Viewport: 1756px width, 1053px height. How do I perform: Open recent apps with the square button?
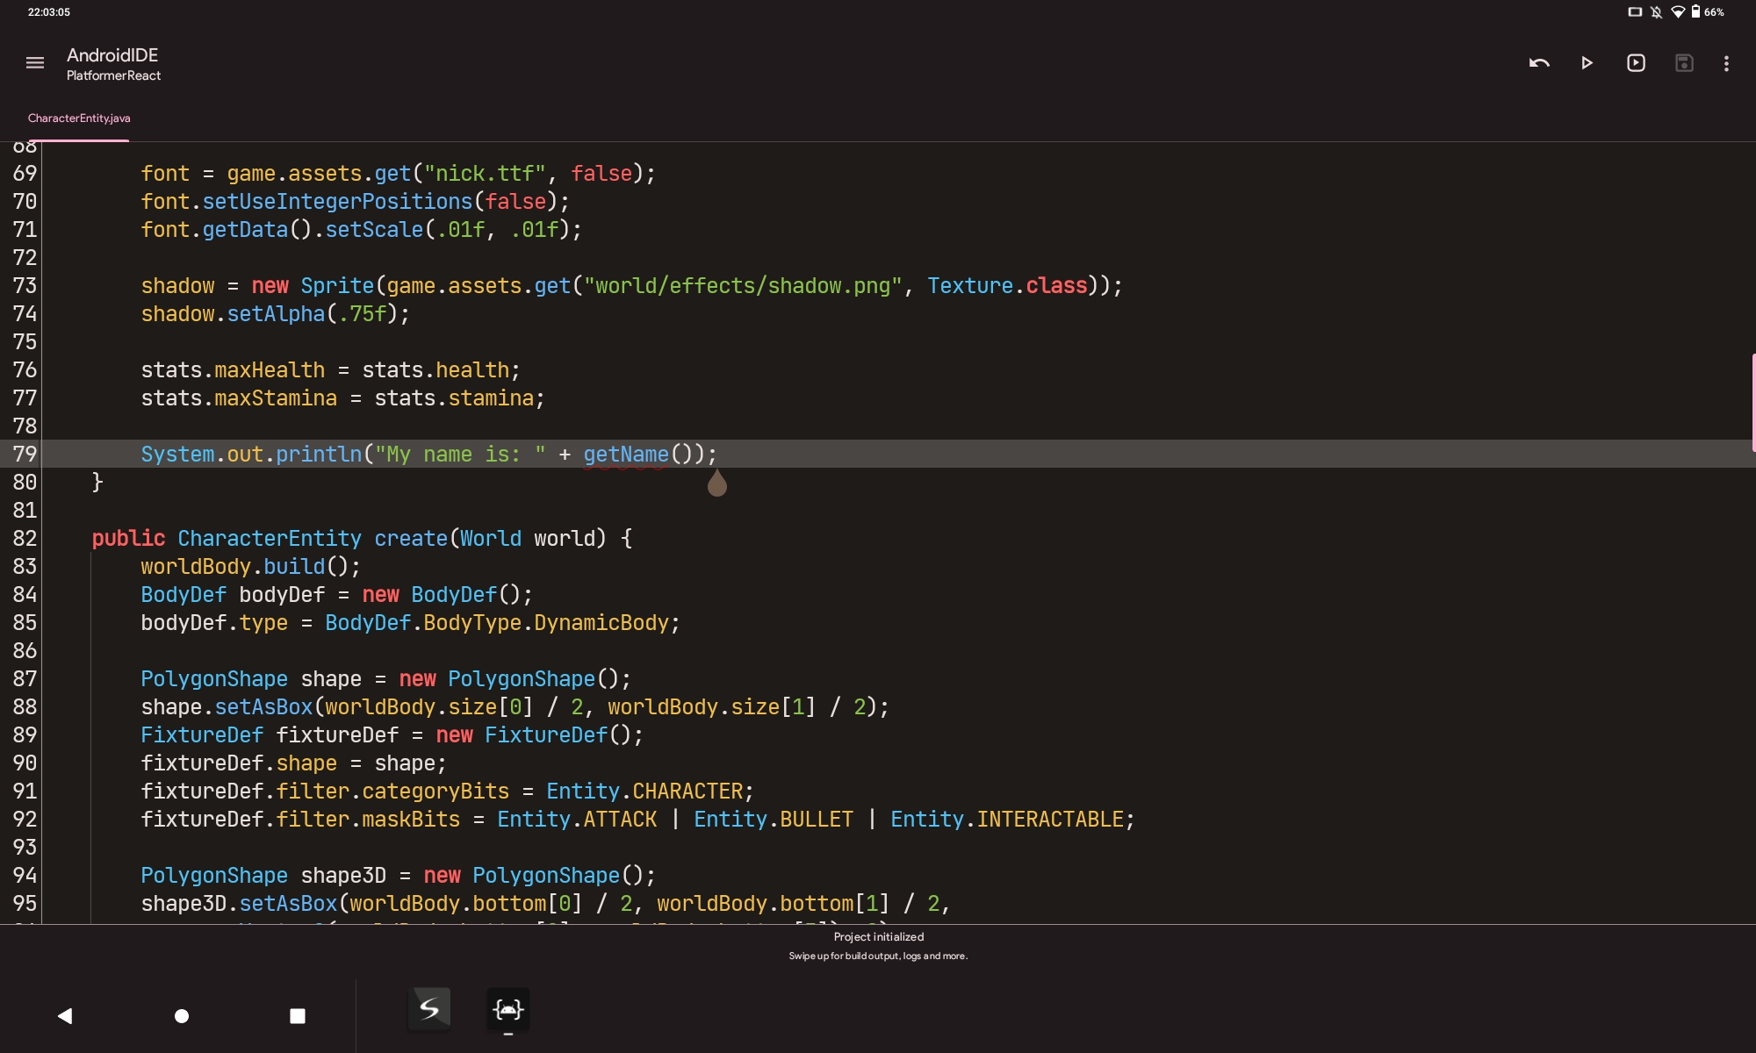[297, 1016]
